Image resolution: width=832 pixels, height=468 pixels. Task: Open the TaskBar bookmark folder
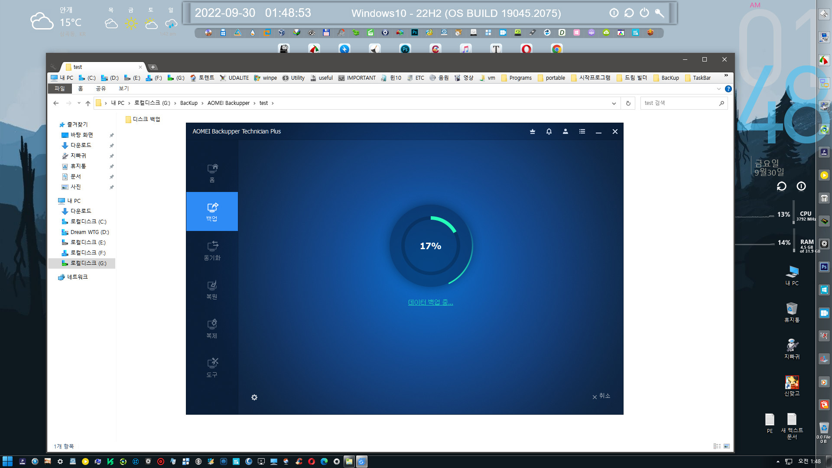point(698,78)
